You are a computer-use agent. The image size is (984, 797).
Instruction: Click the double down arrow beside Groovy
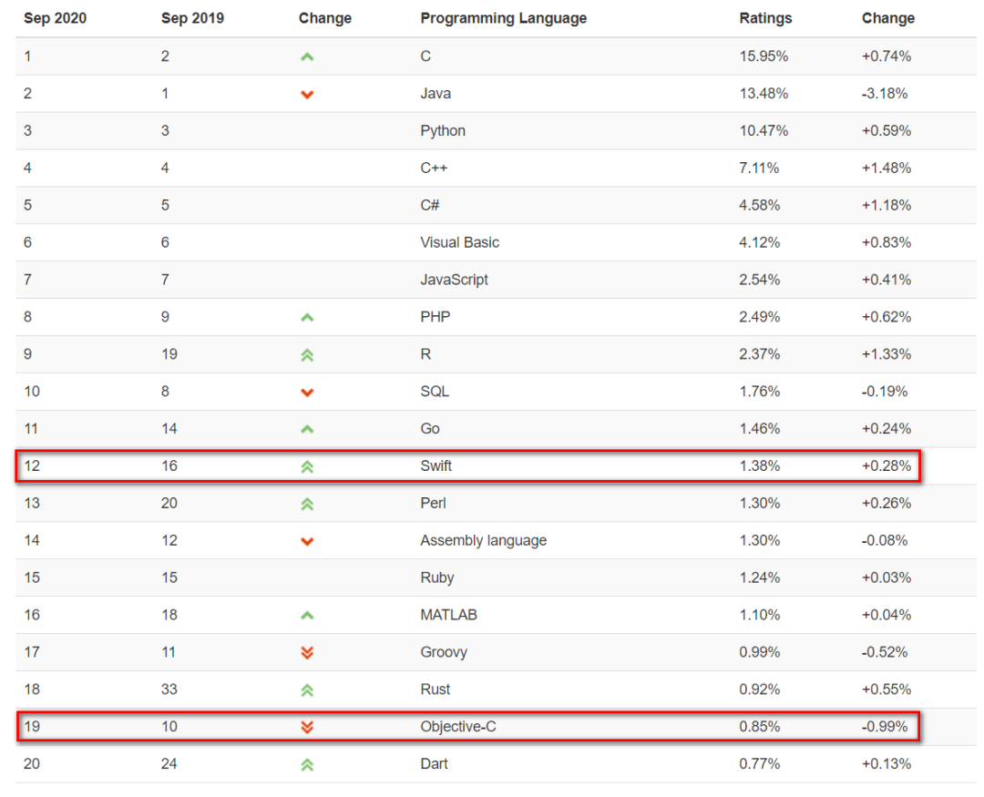tap(307, 653)
